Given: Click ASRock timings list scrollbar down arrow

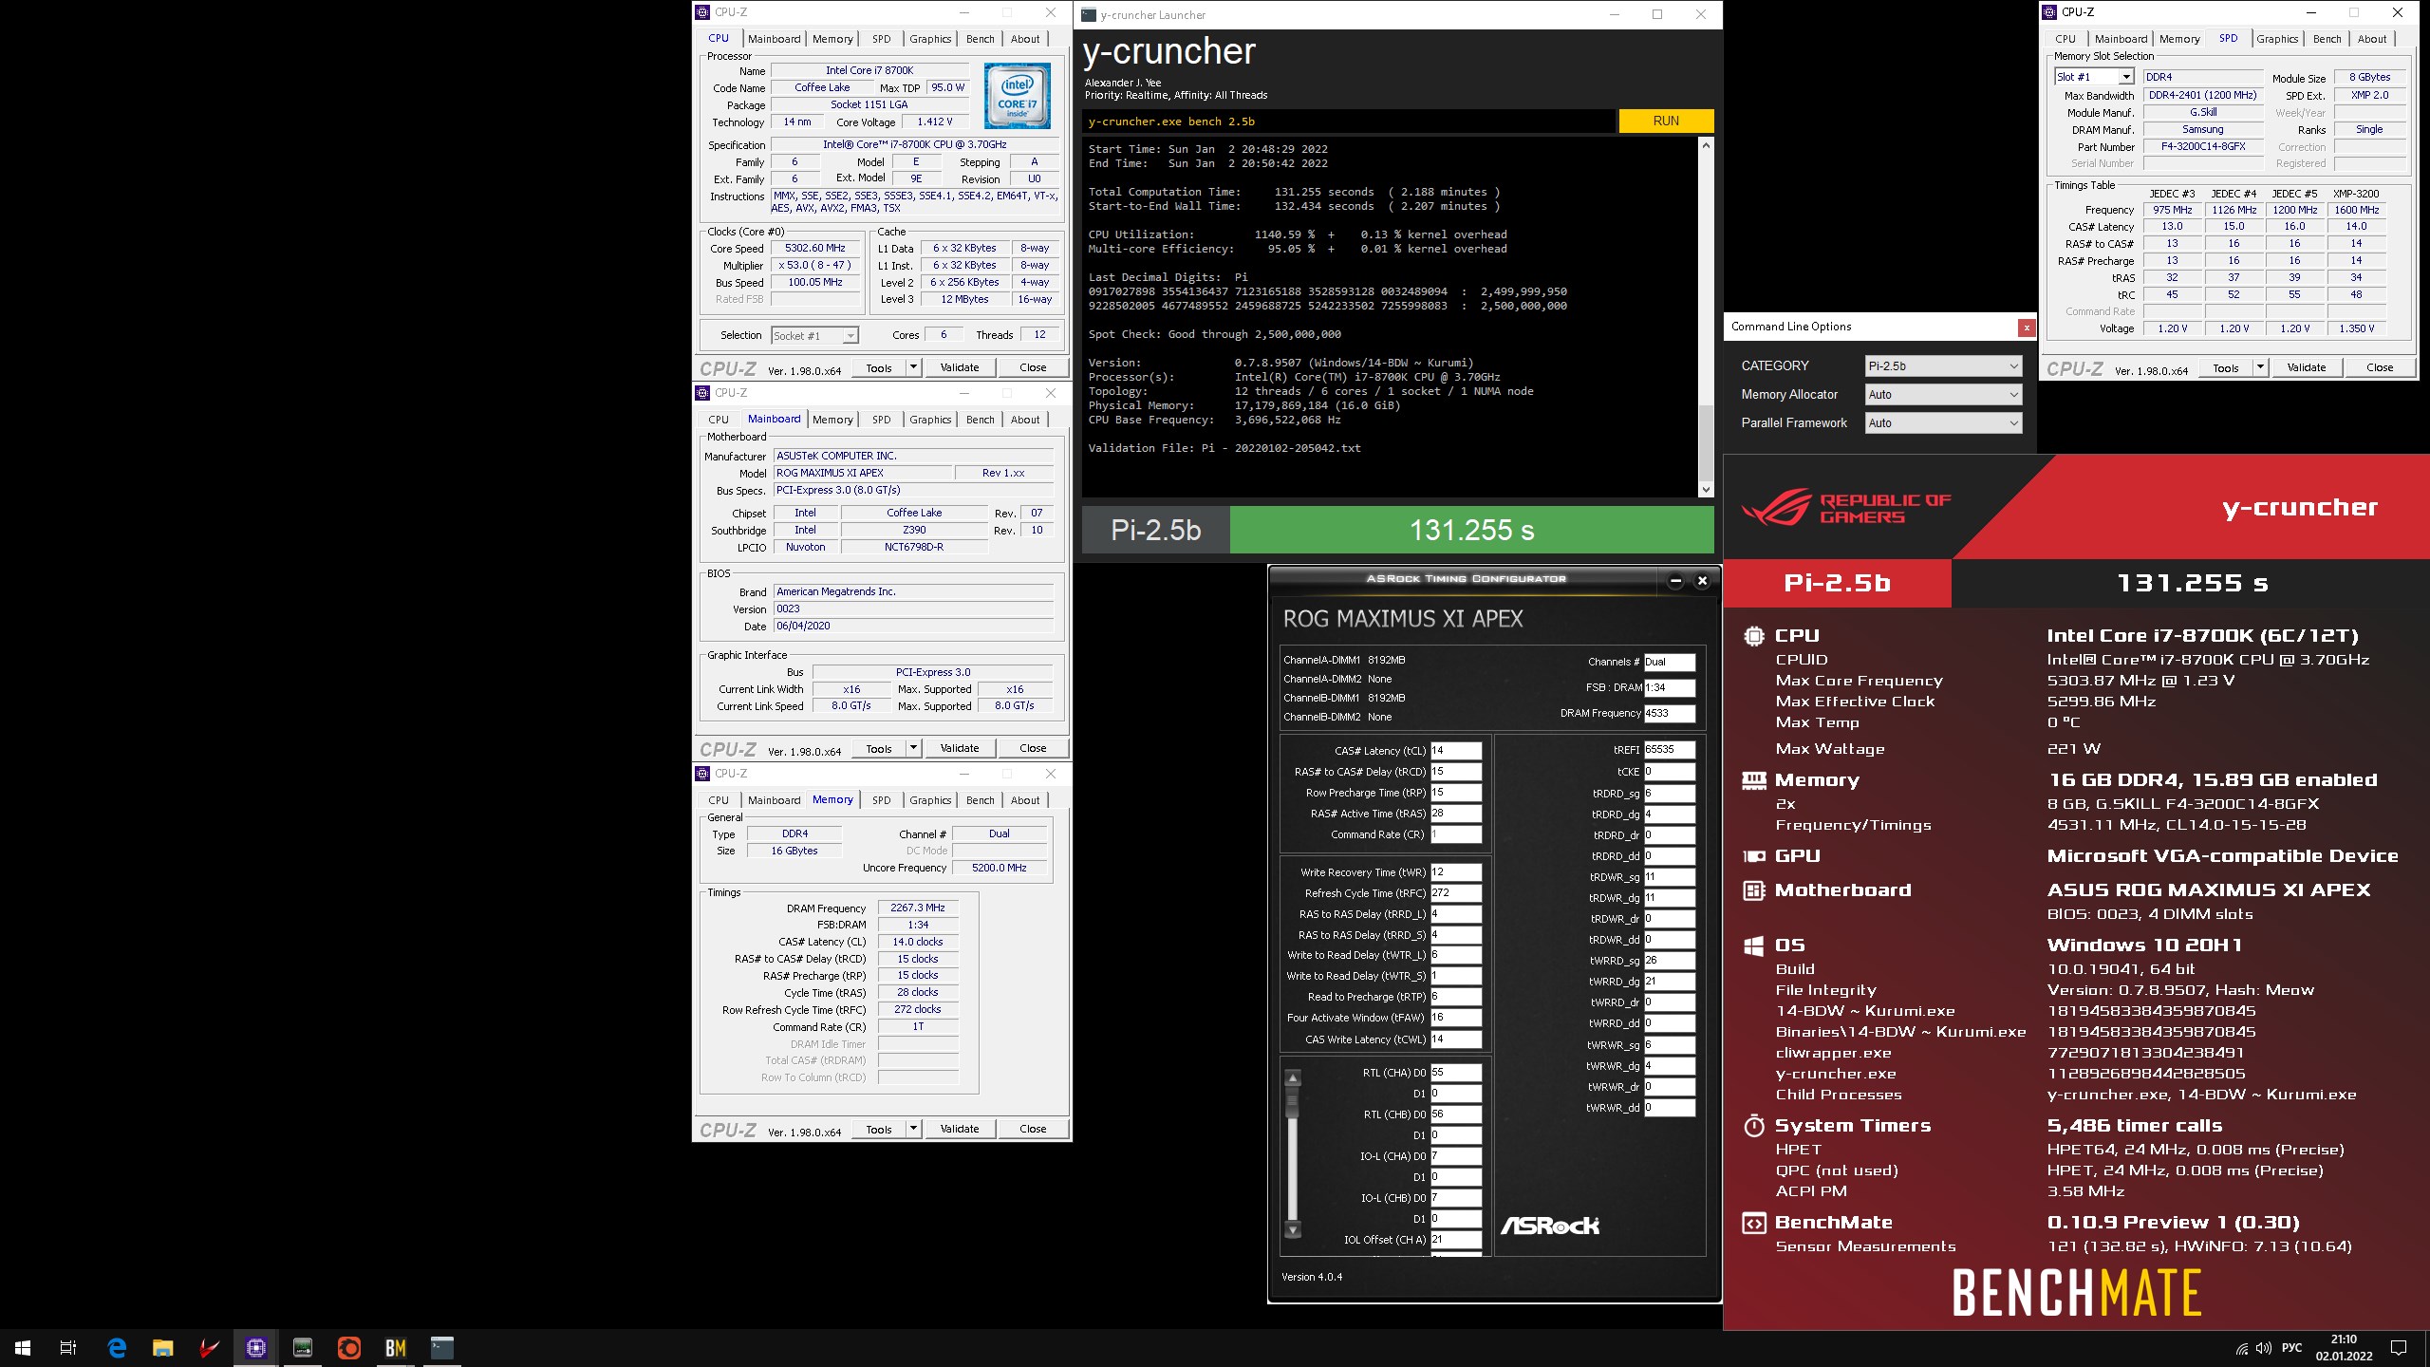Looking at the screenshot, I should (x=1292, y=1230).
